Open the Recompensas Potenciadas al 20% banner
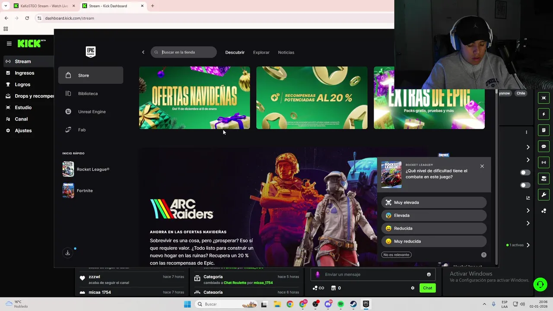This screenshot has height=311, width=553. click(312, 98)
